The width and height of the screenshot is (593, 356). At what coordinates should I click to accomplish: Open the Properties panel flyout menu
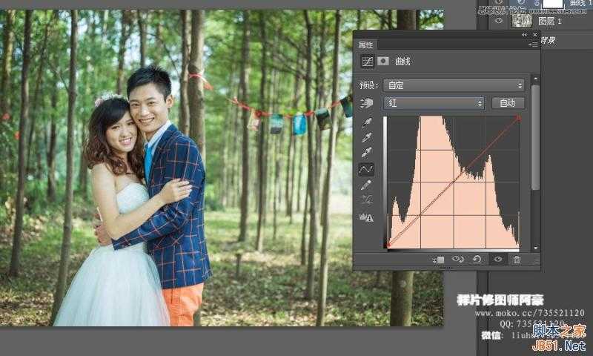coord(534,44)
